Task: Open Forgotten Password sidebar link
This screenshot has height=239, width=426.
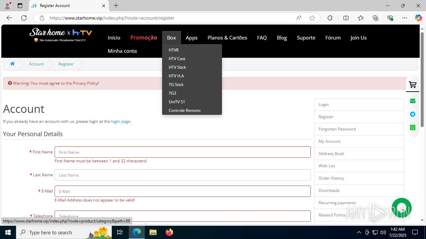Action: tap(359, 129)
